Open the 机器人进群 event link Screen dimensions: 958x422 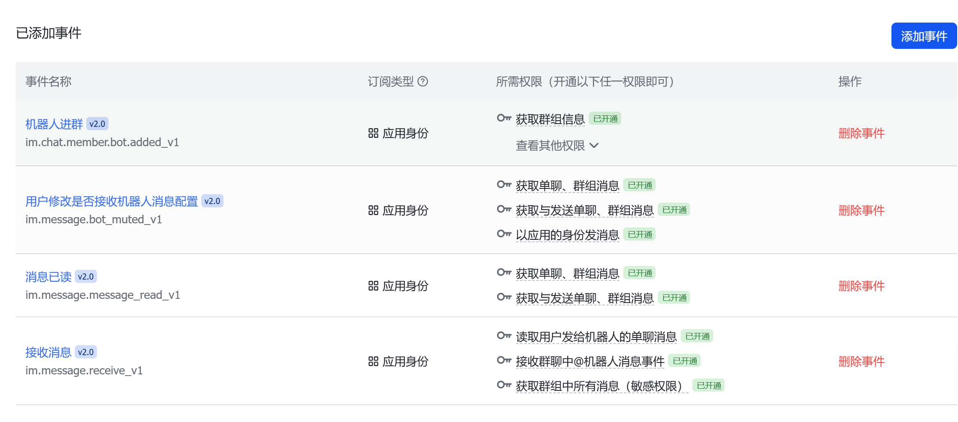[54, 124]
